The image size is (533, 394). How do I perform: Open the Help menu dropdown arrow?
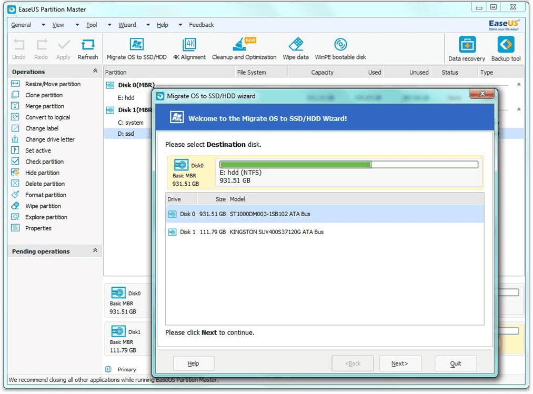180,25
